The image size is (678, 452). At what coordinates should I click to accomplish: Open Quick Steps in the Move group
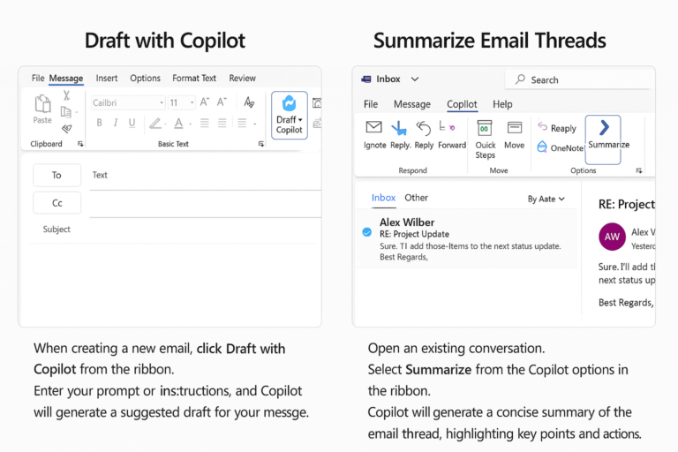point(485,138)
